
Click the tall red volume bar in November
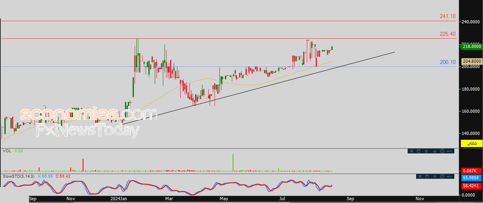(x=83, y=165)
